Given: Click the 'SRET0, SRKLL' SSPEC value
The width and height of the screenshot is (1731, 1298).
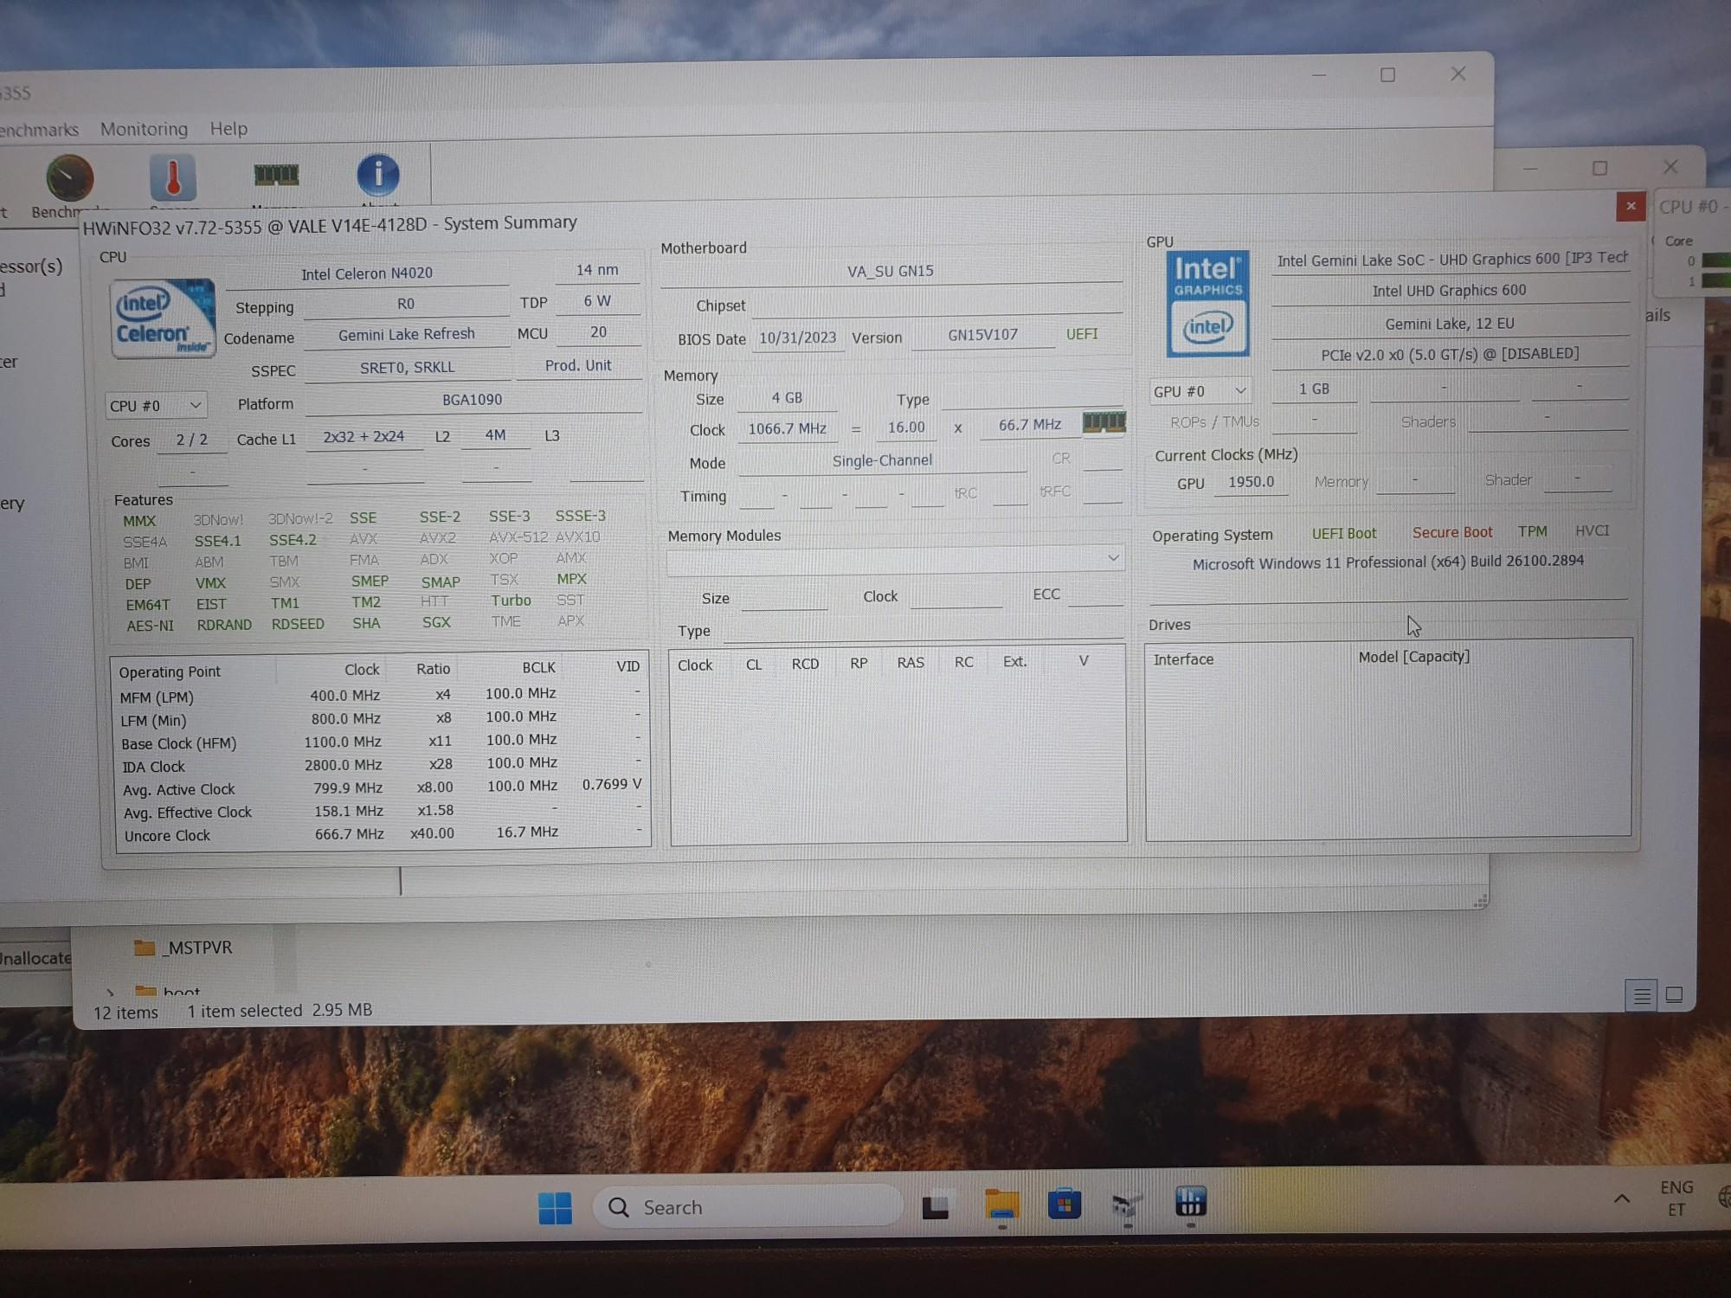Looking at the screenshot, I should (407, 367).
